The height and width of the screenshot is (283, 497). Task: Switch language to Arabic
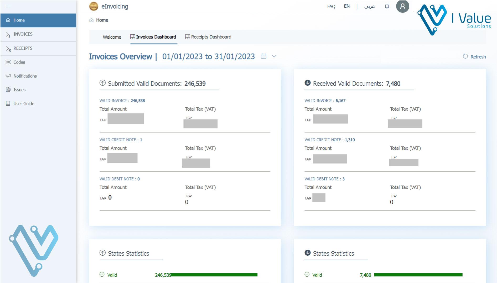tap(369, 6)
